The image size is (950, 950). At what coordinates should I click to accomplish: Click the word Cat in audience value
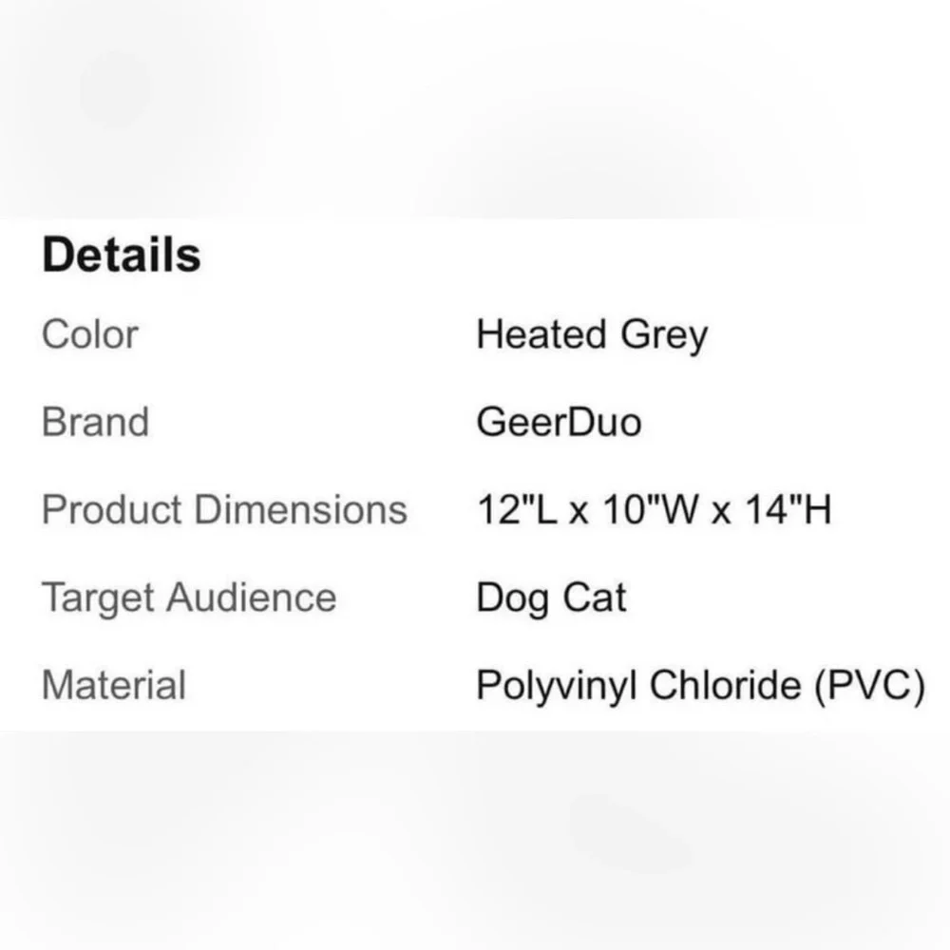tap(595, 598)
